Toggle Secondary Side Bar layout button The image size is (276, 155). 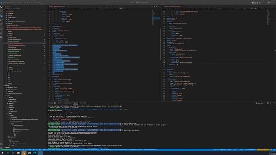pyautogui.click(x=257, y=3)
